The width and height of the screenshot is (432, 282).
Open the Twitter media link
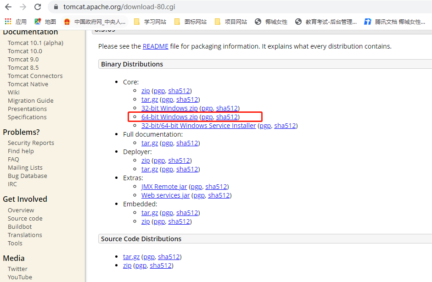17,269
